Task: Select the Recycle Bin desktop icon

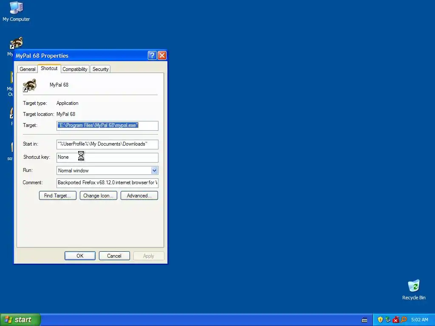Action: pos(414,289)
